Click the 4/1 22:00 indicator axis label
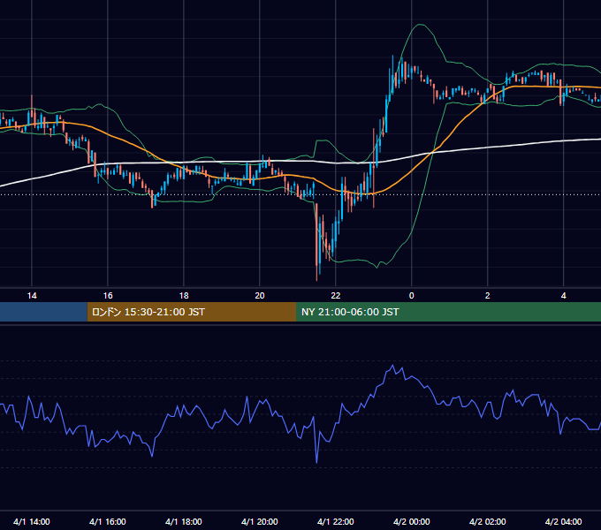601x530 pixels. coord(335,521)
